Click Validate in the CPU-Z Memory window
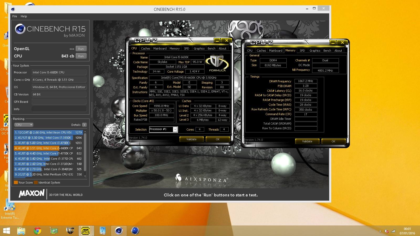 click(x=307, y=141)
